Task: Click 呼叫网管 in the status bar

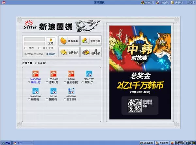Action: coord(162,143)
